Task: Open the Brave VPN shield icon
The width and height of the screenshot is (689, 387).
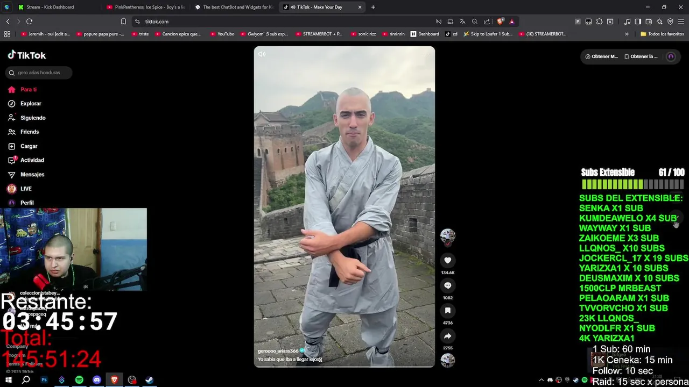Action: point(670,21)
